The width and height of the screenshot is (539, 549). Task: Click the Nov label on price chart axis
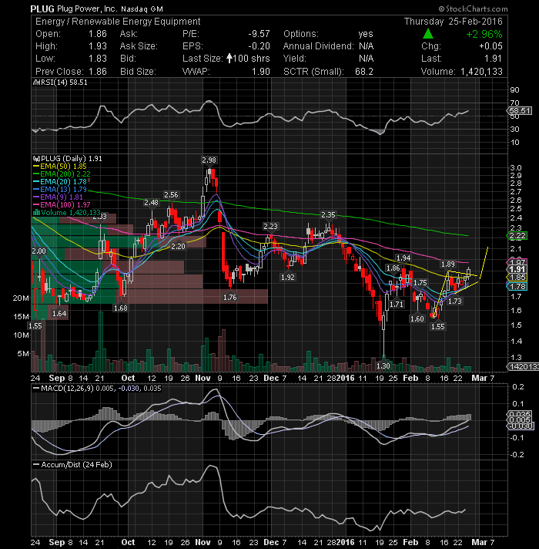(x=203, y=378)
